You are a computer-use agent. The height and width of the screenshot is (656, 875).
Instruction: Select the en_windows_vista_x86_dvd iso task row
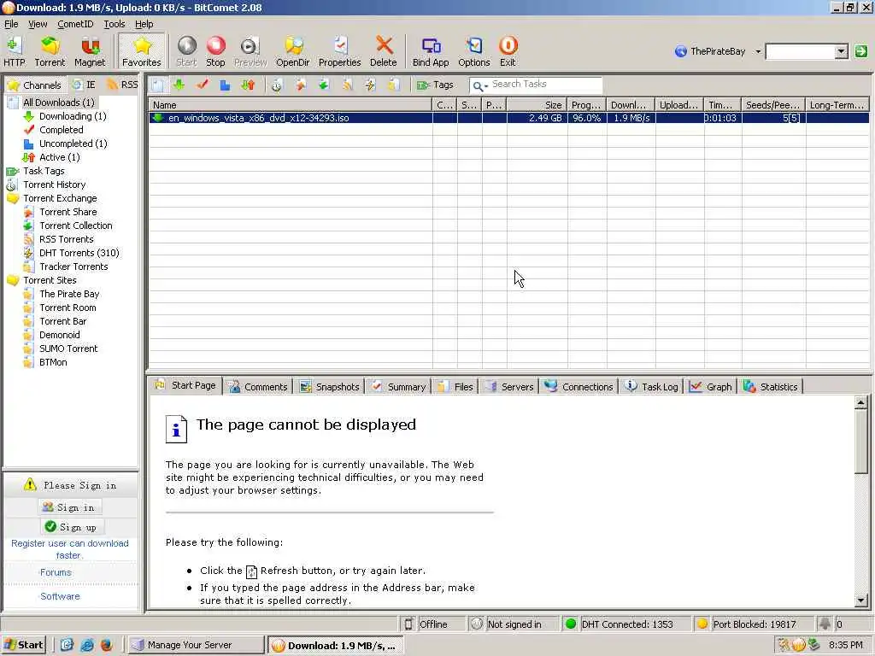coord(508,118)
